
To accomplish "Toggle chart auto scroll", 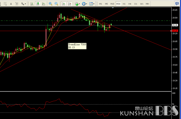I will [x=64, y=4].
